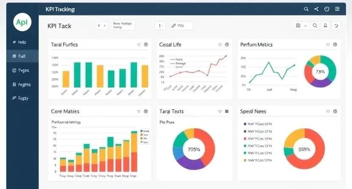Click the clock icon on Cosal Life card

click(227, 45)
